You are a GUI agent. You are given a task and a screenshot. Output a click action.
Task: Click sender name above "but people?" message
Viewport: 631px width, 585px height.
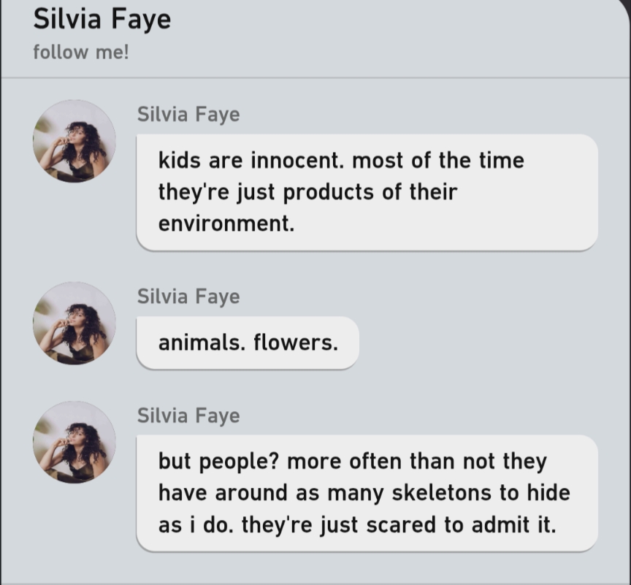pyautogui.click(x=188, y=416)
